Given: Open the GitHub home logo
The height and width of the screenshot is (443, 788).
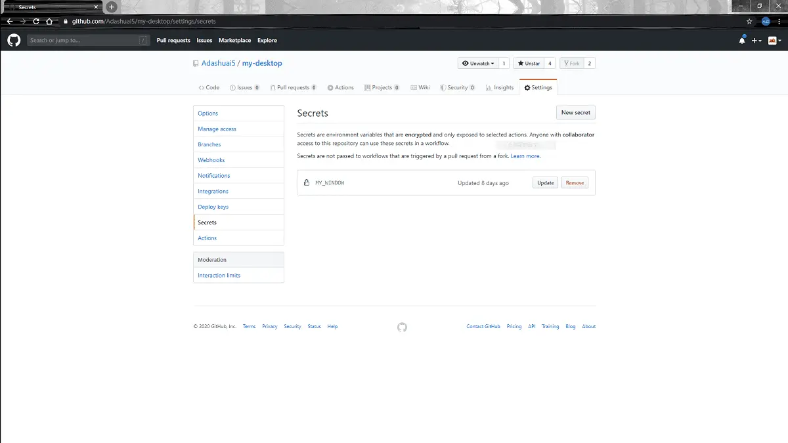Looking at the screenshot, I should [x=14, y=40].
